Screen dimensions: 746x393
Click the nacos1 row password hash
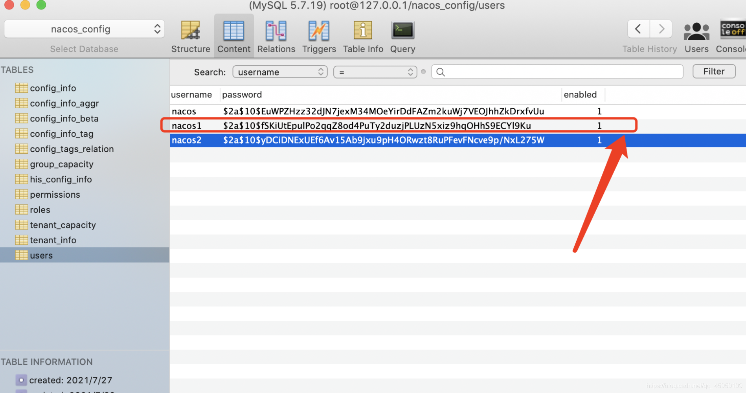click(377, 126)
